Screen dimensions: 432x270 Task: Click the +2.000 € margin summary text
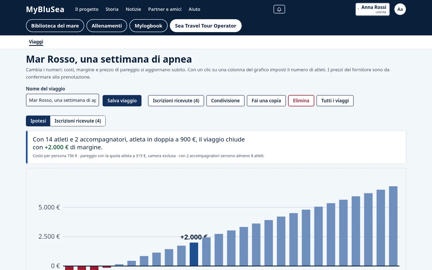click(57, 147)
